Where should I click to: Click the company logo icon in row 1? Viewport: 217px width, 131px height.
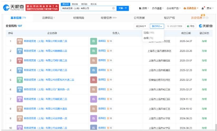(x=20, y=41)
